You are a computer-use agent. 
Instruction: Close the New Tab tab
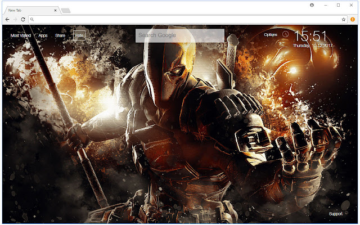coord(55,10)
